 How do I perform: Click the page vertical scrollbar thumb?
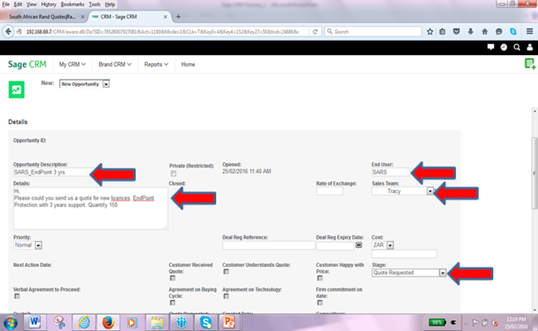pos(534,173)
